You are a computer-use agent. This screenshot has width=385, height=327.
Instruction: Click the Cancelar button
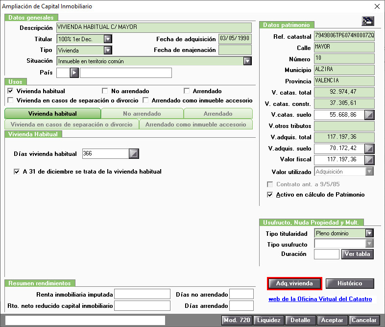[364, 320]
